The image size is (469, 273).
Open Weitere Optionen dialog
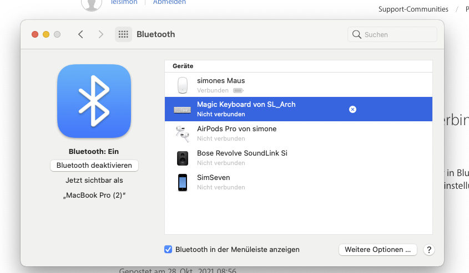(378, 250)
